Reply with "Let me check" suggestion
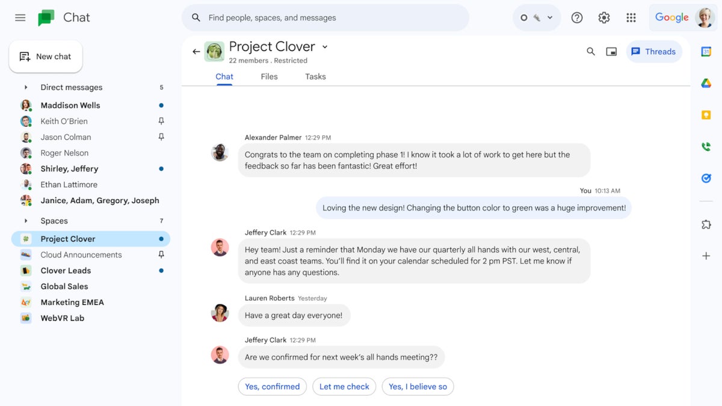 click(344, 387)
